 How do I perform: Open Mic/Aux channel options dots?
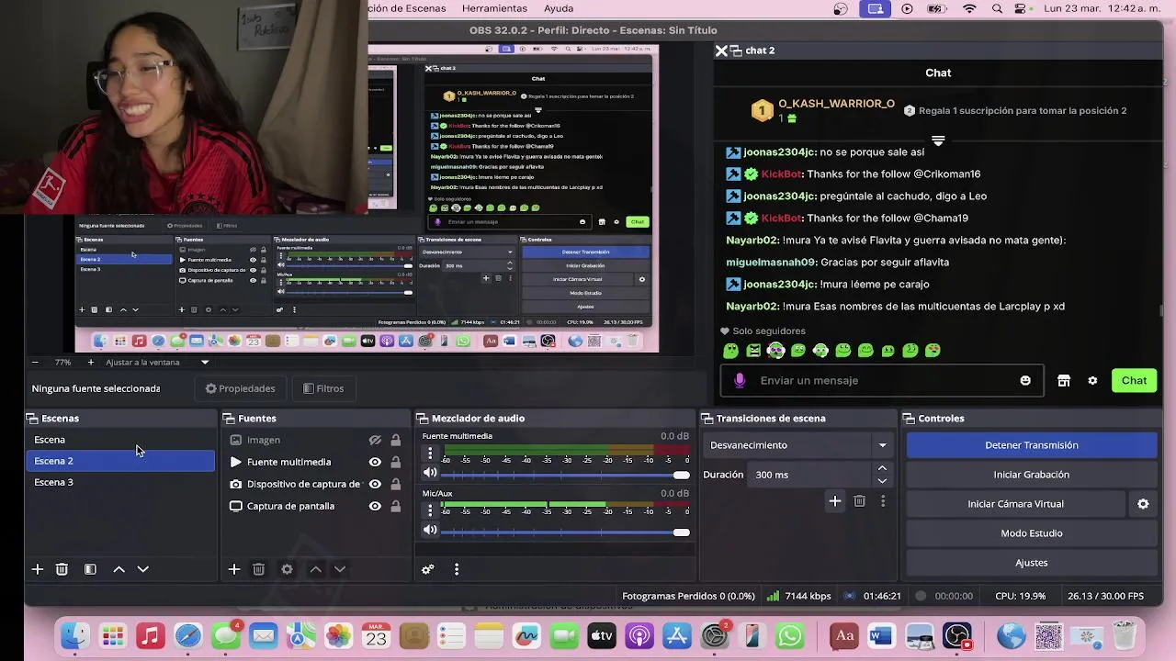[x=429, y=510]
